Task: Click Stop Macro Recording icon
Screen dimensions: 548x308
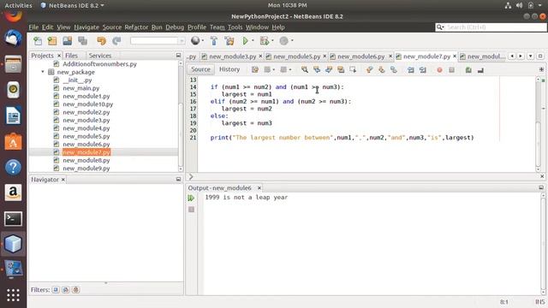Action: 451,70
